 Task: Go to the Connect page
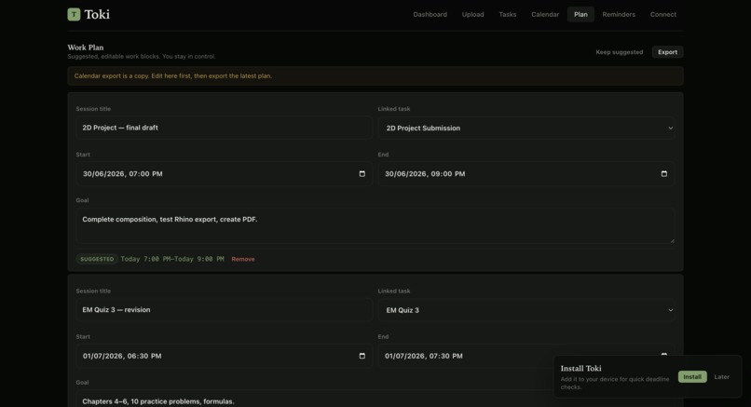click(662, 14)
